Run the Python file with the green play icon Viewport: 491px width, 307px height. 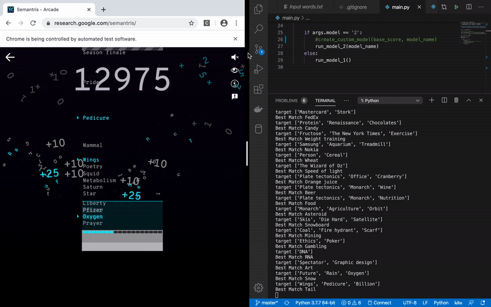point(456,7)
